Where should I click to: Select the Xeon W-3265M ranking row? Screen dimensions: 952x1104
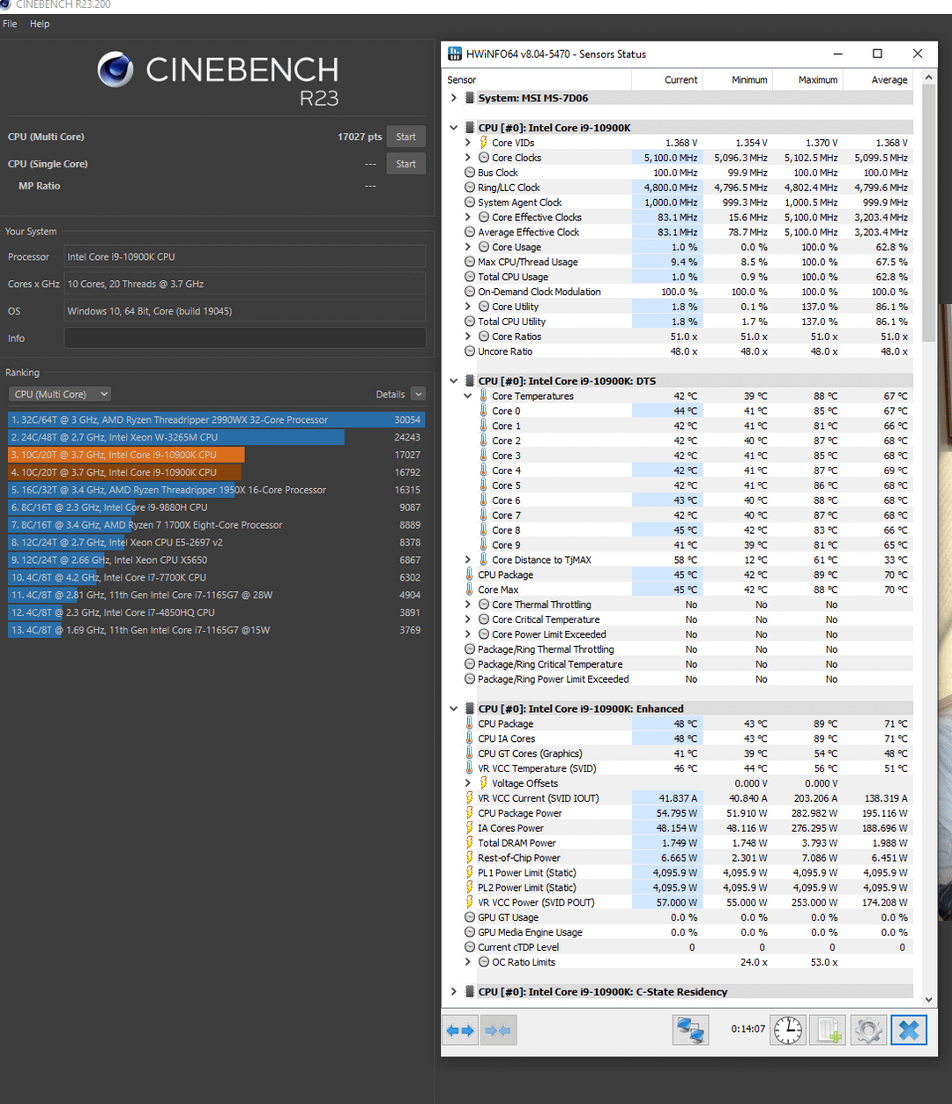pos(216,437)
